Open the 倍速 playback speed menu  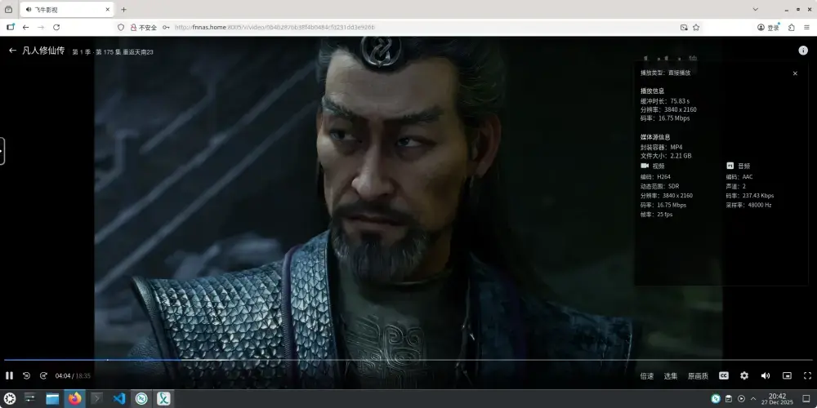pyautogui.click(x=646, y=376)
